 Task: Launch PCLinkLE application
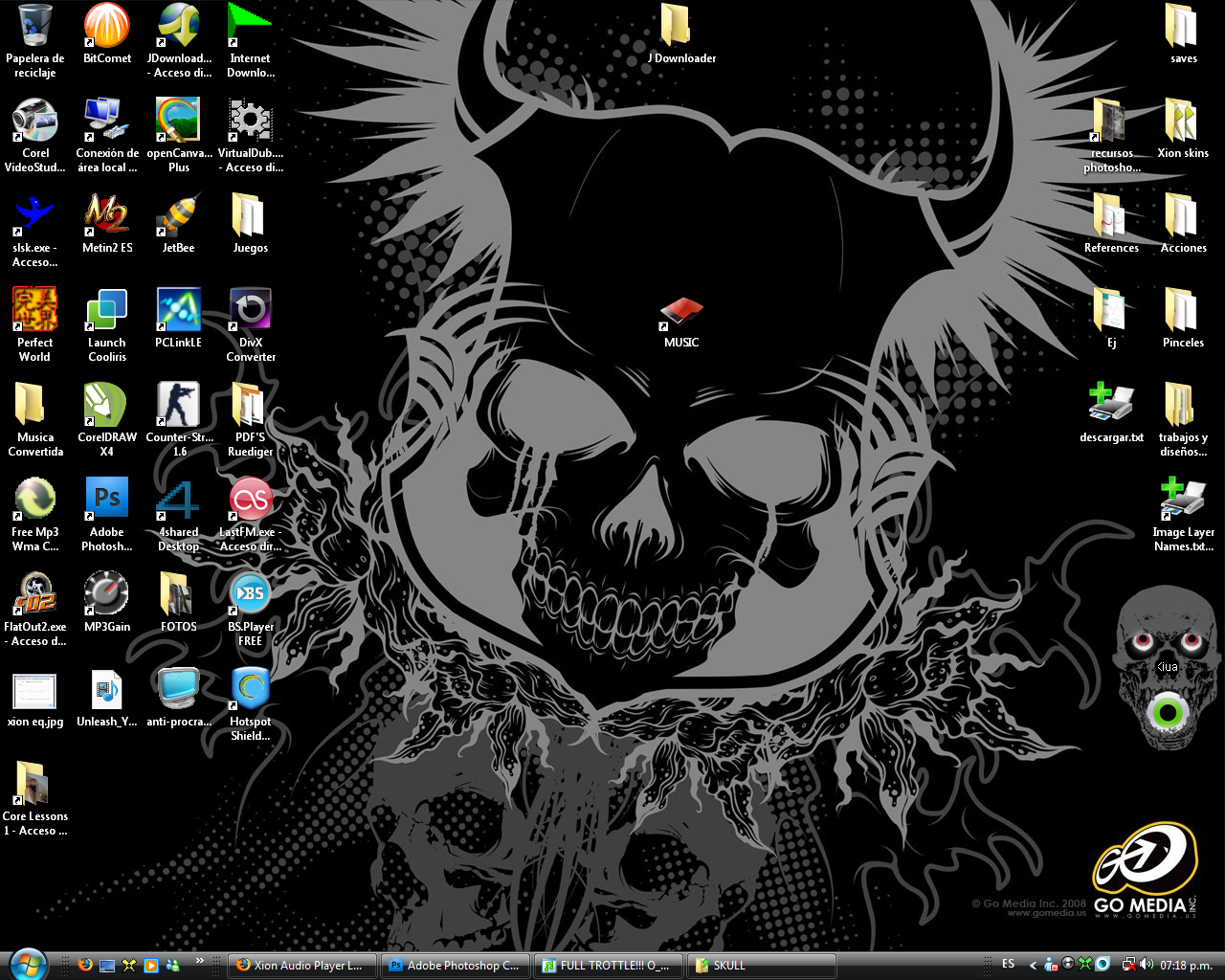179,310
